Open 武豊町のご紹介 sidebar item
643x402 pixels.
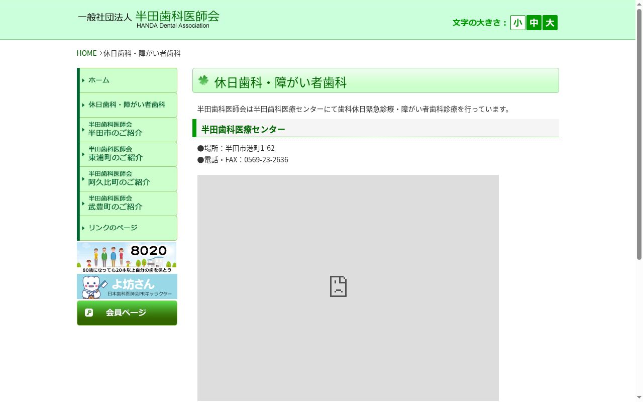click(x=127, y=204)
